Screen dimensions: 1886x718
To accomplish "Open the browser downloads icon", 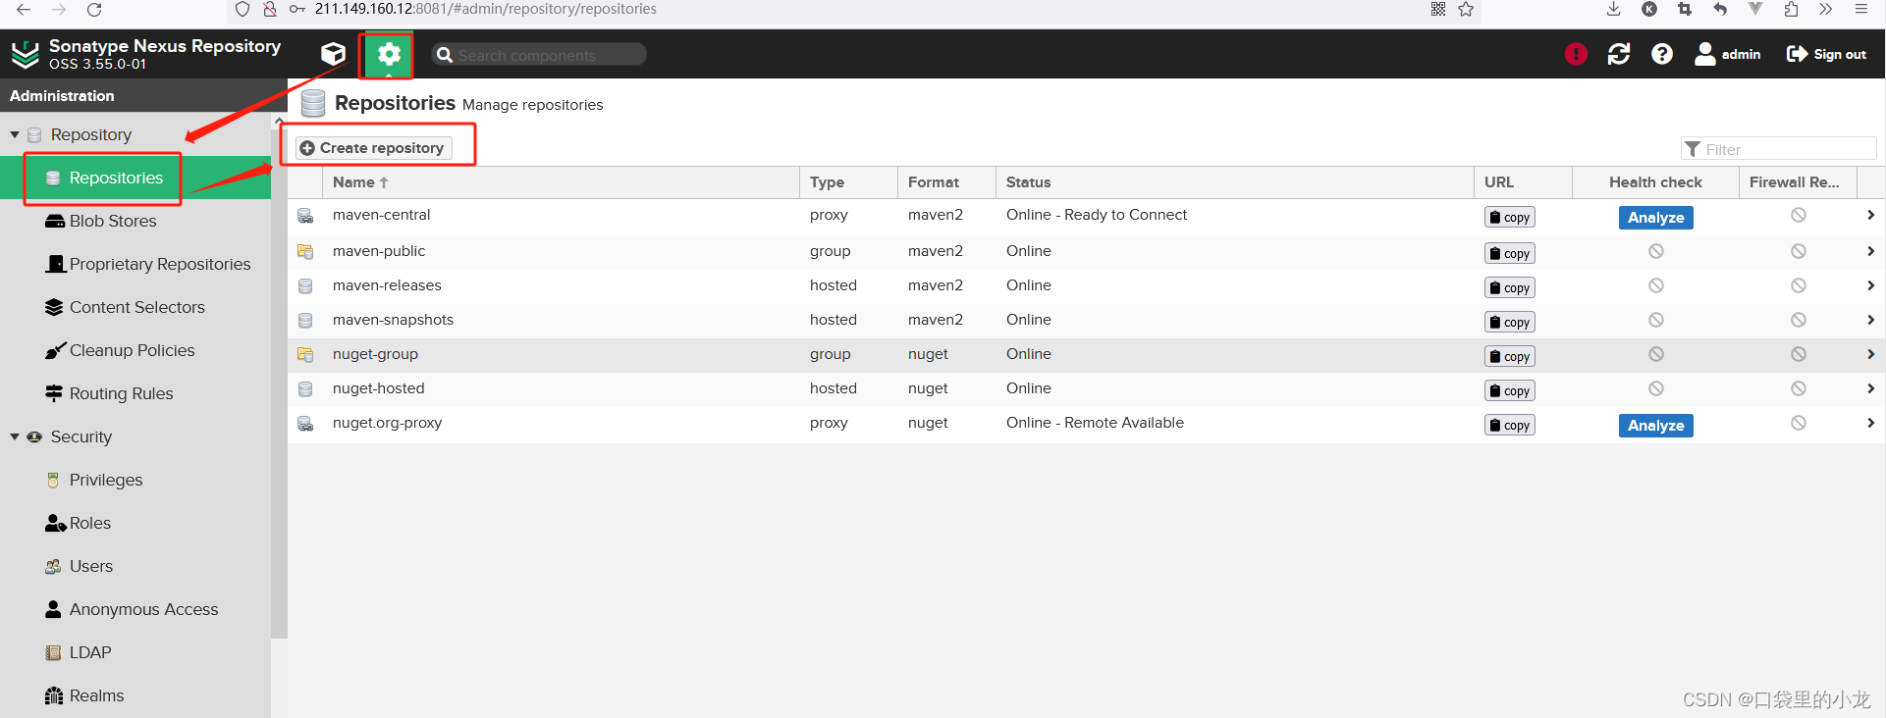I will [x=1613, y=9].
